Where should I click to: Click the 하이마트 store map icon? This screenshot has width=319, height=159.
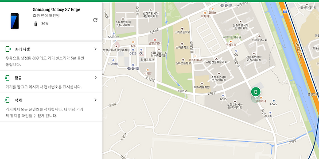[x=113, y=61]
